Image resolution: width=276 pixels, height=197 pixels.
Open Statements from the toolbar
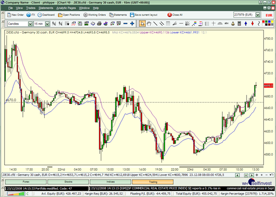click(x=118, y=15)
